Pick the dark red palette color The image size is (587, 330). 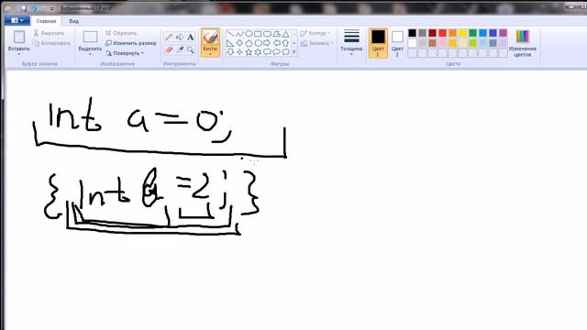coord(432,33)
